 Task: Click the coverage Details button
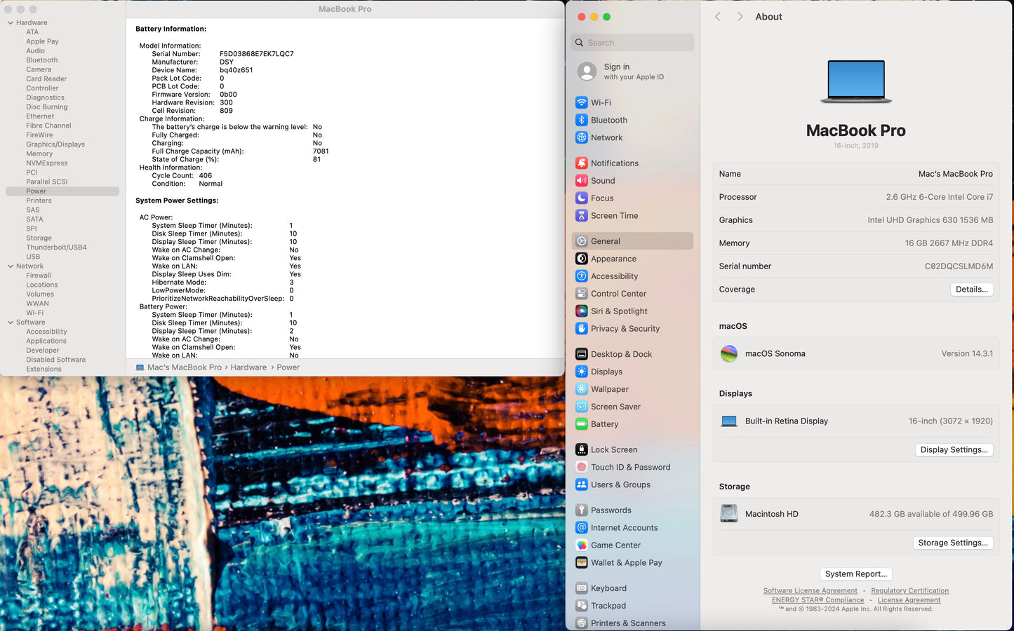pos(971,290)
